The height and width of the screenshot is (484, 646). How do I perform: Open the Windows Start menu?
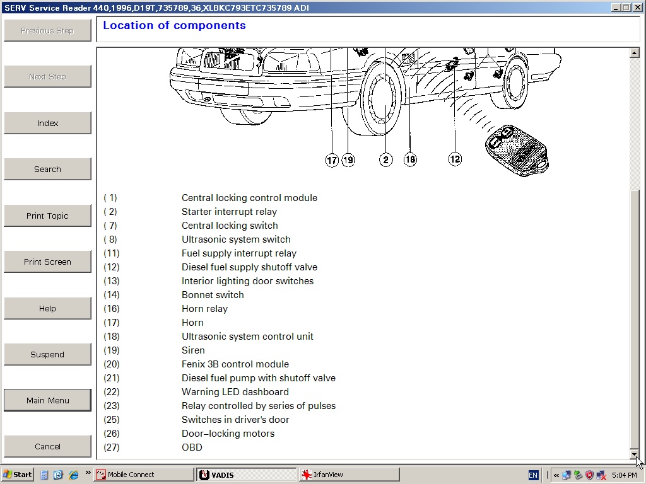coord(17,475)
